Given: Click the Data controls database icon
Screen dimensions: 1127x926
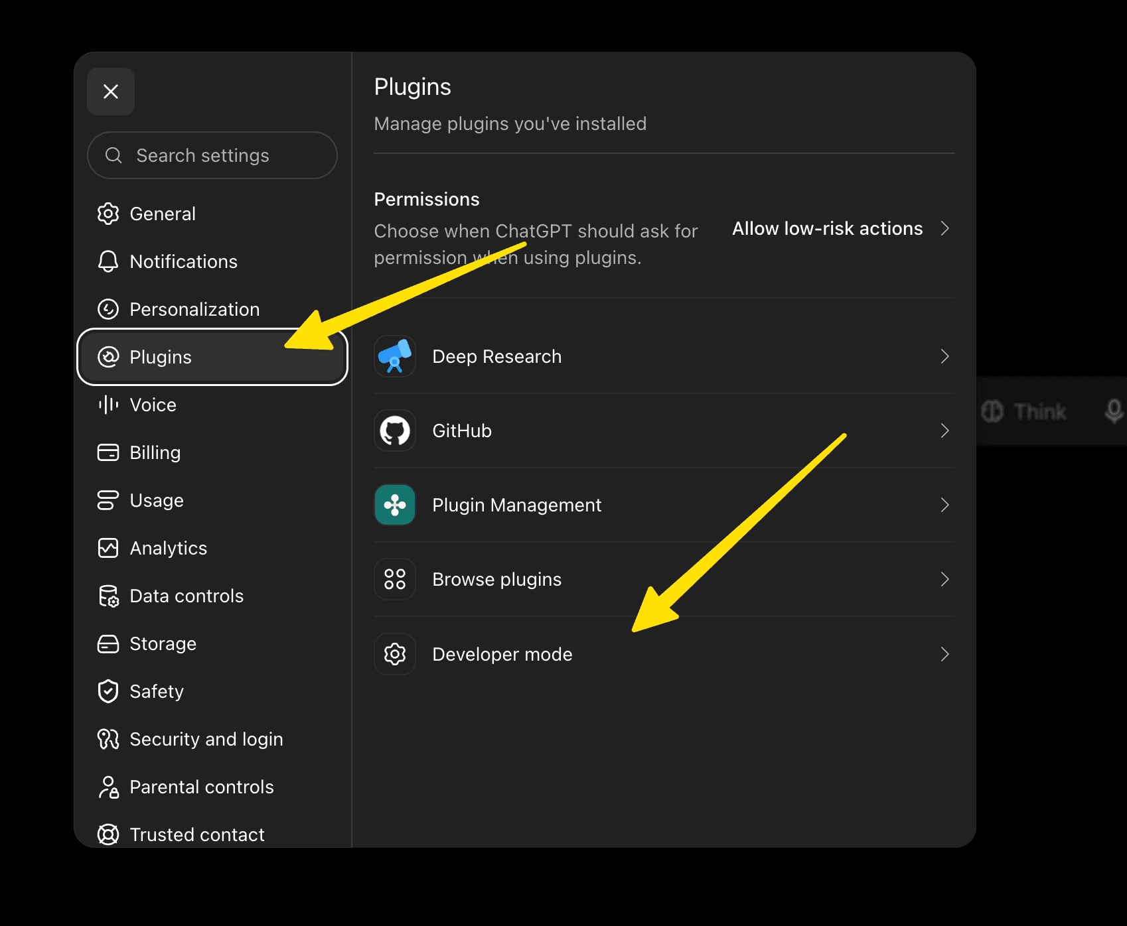Looking at the screenshot, I should coord(108,596).
